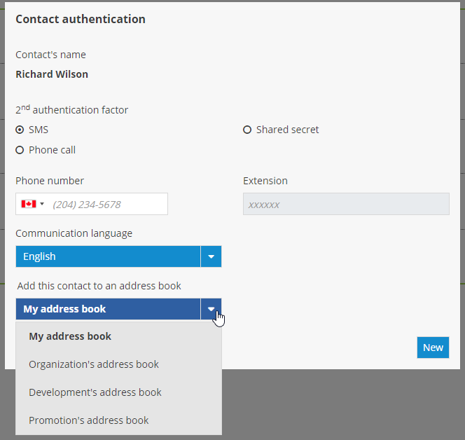Click the Extension input field
The image size is (465, 440).
pos(346,204)
